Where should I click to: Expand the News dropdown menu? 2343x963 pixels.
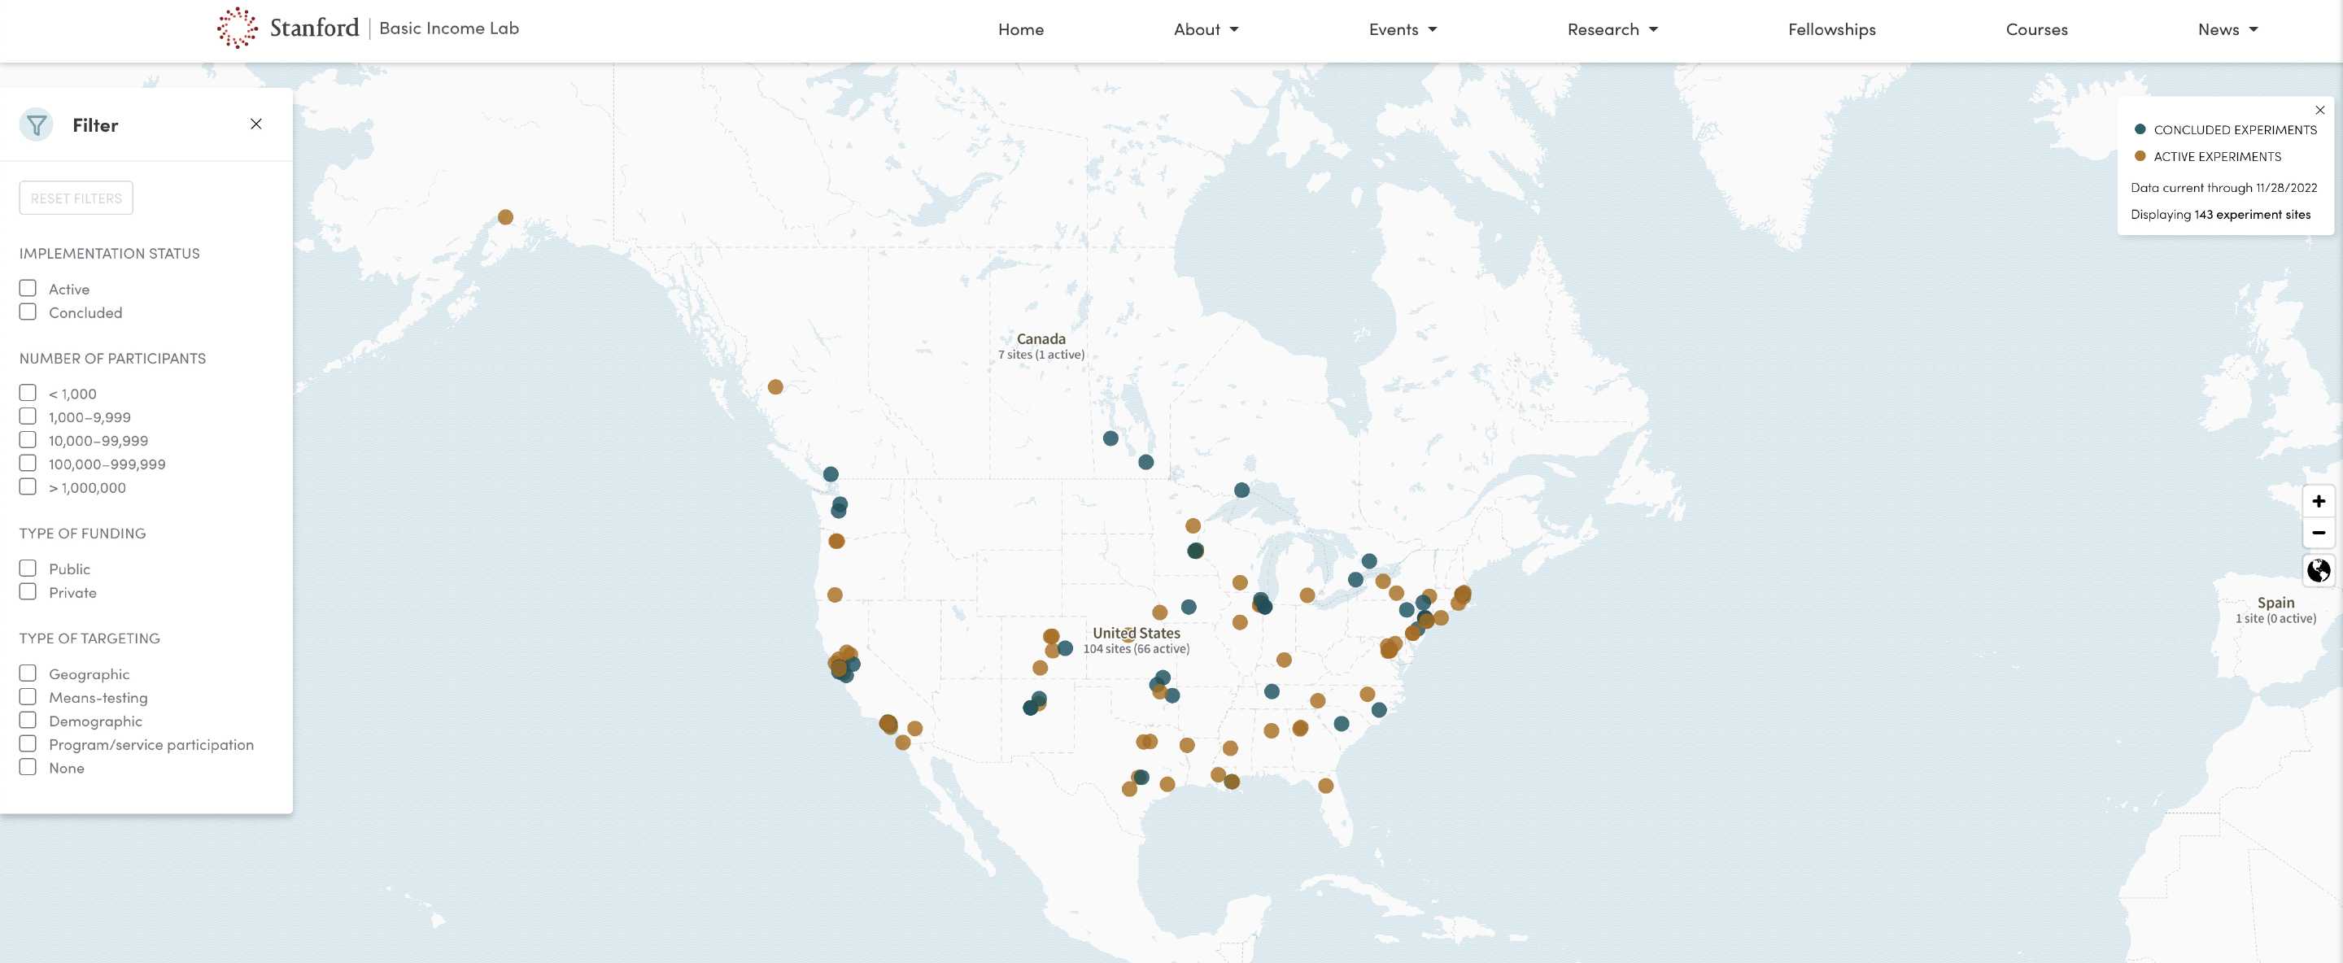[2227, 30]
